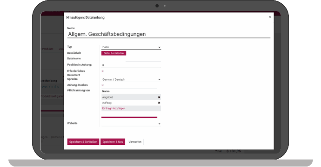Delete the Auftrag row using its X icon

pyautogui.click(x=159, y=103)
